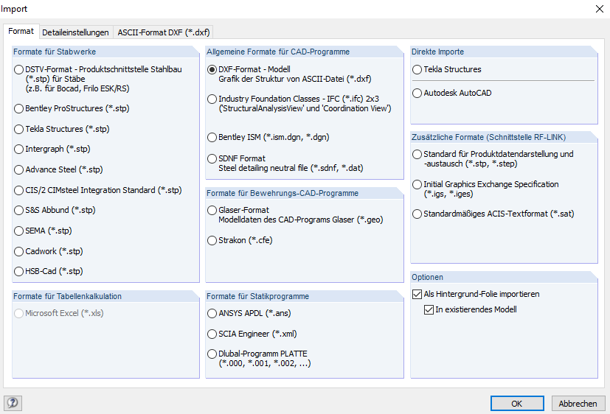Screen dimensions: 610x414
Task: Select Glaser-Format for reinforcement CAD
Action: 212,210
